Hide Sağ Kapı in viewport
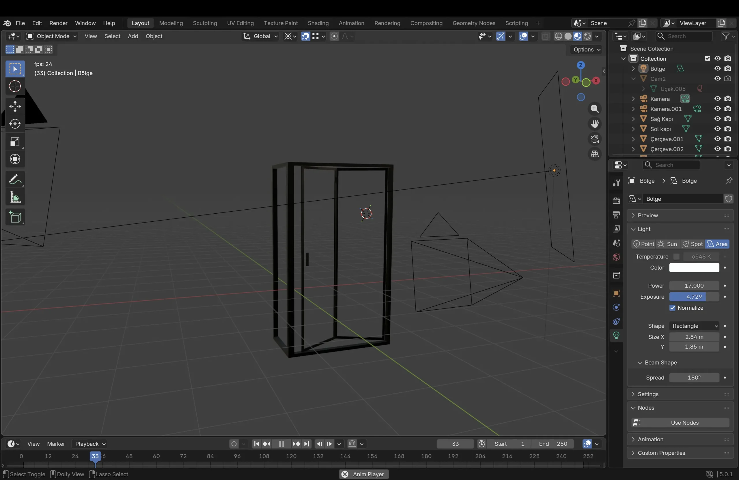Image resolution: width=739 pixels, height=480 pixels. (717, 119)
